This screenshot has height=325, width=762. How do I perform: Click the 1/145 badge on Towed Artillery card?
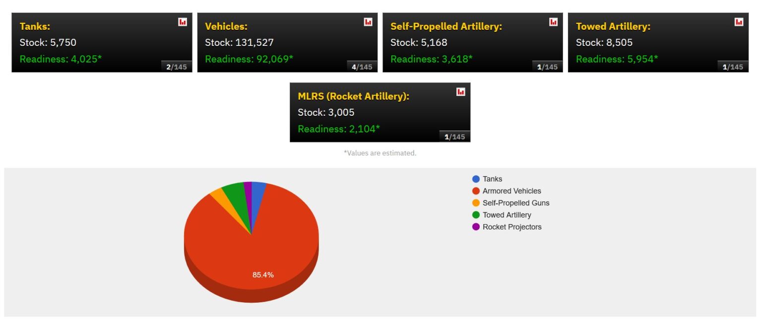[733, 66]
